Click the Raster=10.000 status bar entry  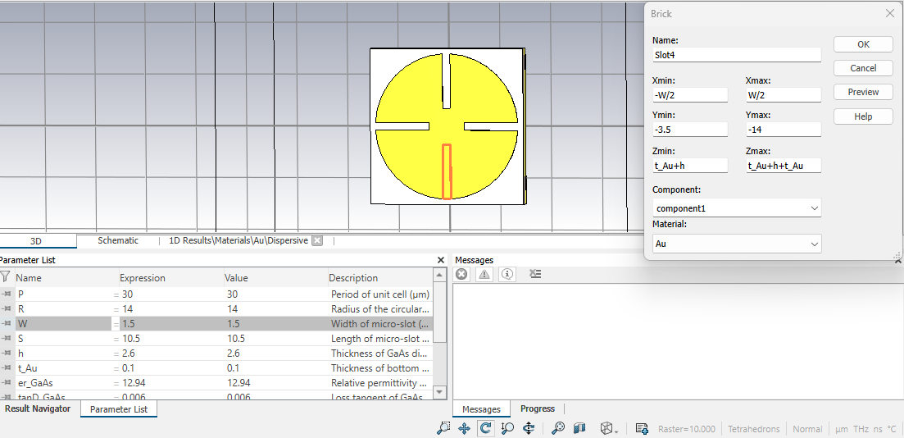click(686, 429)
